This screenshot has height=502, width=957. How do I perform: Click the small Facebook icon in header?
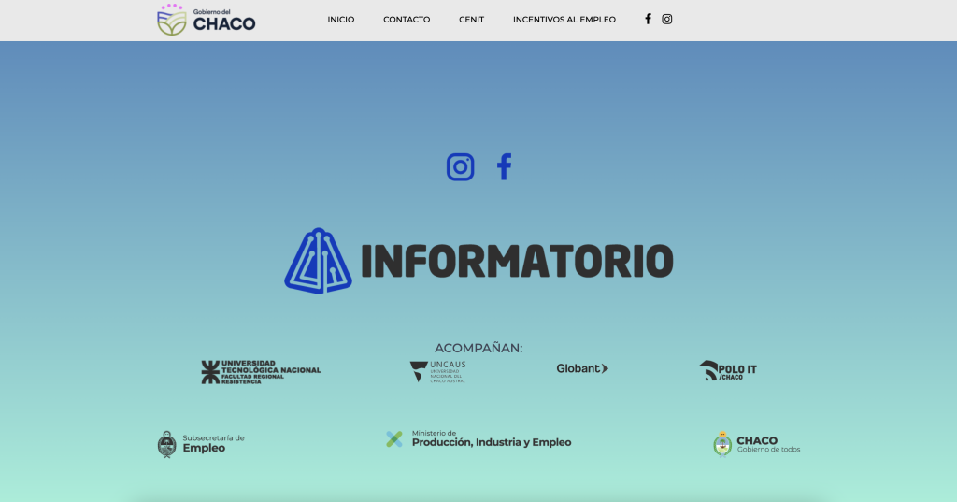coord(648,19)
